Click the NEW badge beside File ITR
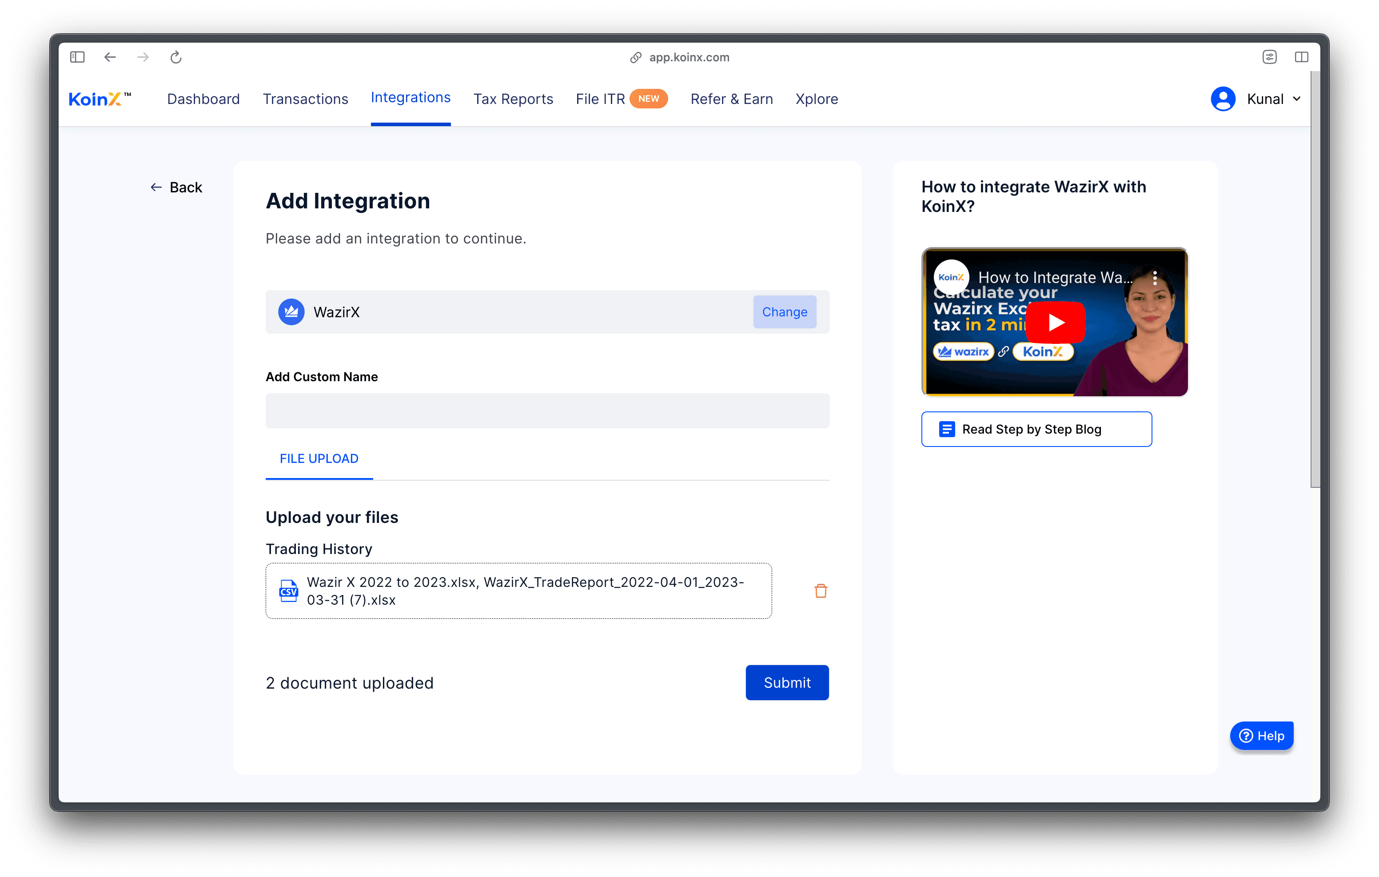 pos(649,99)
